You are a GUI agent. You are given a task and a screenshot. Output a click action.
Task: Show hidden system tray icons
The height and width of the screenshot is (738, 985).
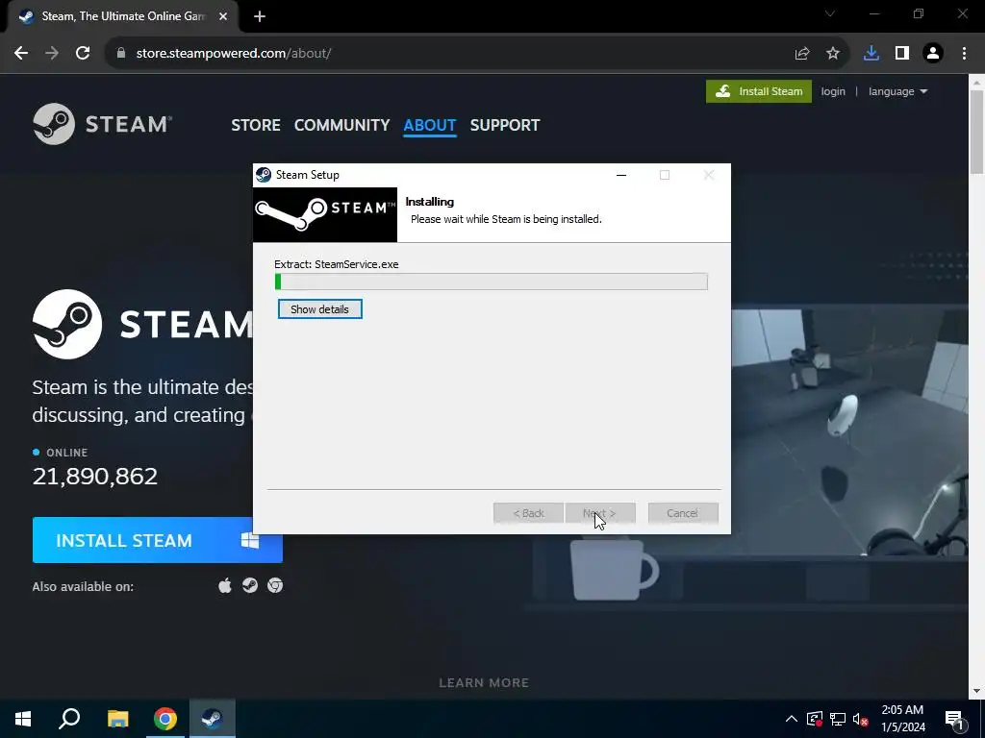pos(792,719)
